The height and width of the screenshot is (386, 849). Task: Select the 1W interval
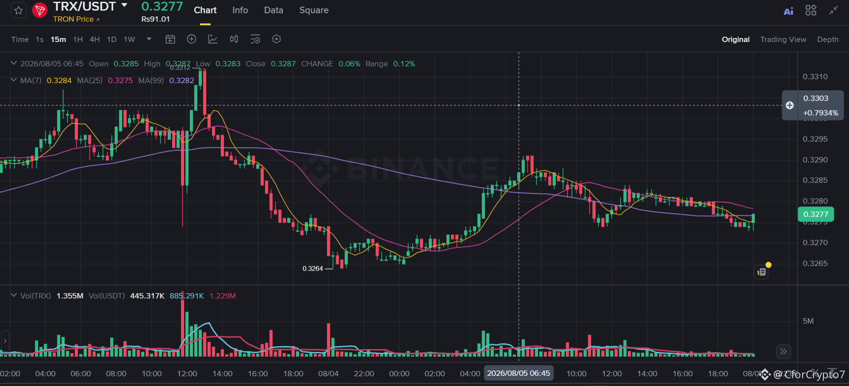pyautogui.click(x=129, y=39)
